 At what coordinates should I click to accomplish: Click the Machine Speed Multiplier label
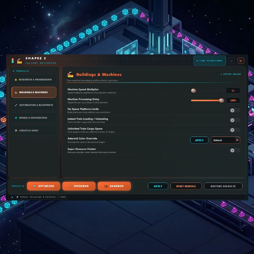pyautogui.click(x=83, y=89)
